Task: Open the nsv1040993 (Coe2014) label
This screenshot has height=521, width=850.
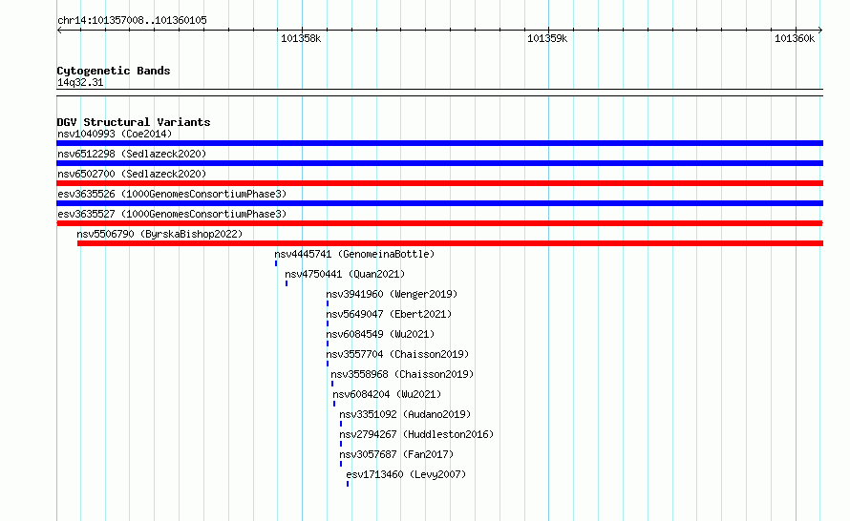Action: (115, 134)
